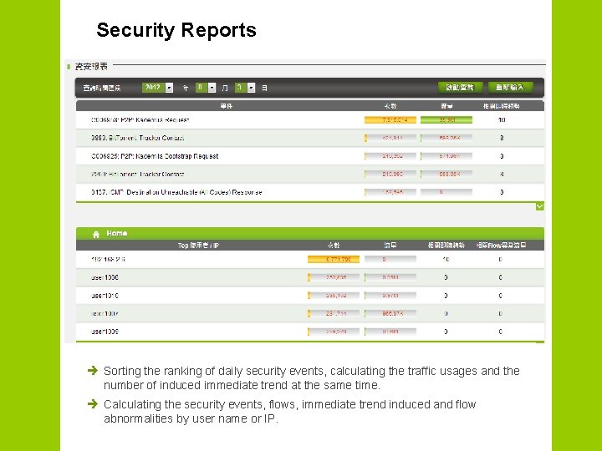Expand the events list with green chevron
The image size is (602, 451).
click(x=539, y=207)
